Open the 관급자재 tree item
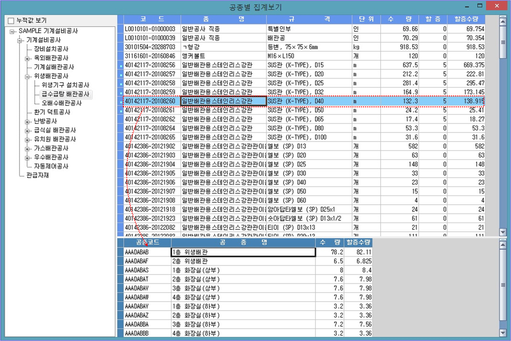This screenshot has width=511, height=341. [38, 175]
